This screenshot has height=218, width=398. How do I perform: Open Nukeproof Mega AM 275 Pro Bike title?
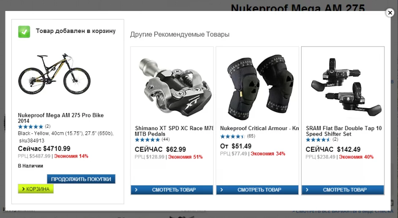tap(61, 118)
